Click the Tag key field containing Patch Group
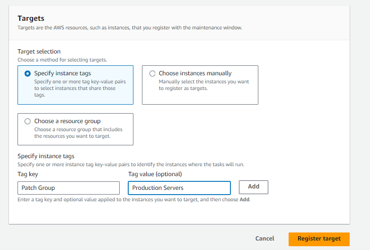Viewport: 370px width, 250px height. (x=69, y=188)
